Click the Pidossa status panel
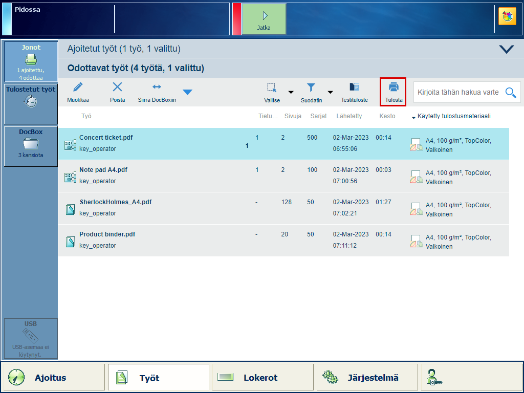524x393 pixels. [116, 19]
